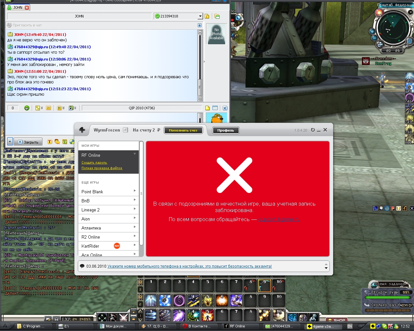Expand the Атлантика game arrow
414x331 pixels.
coord(135,227)
